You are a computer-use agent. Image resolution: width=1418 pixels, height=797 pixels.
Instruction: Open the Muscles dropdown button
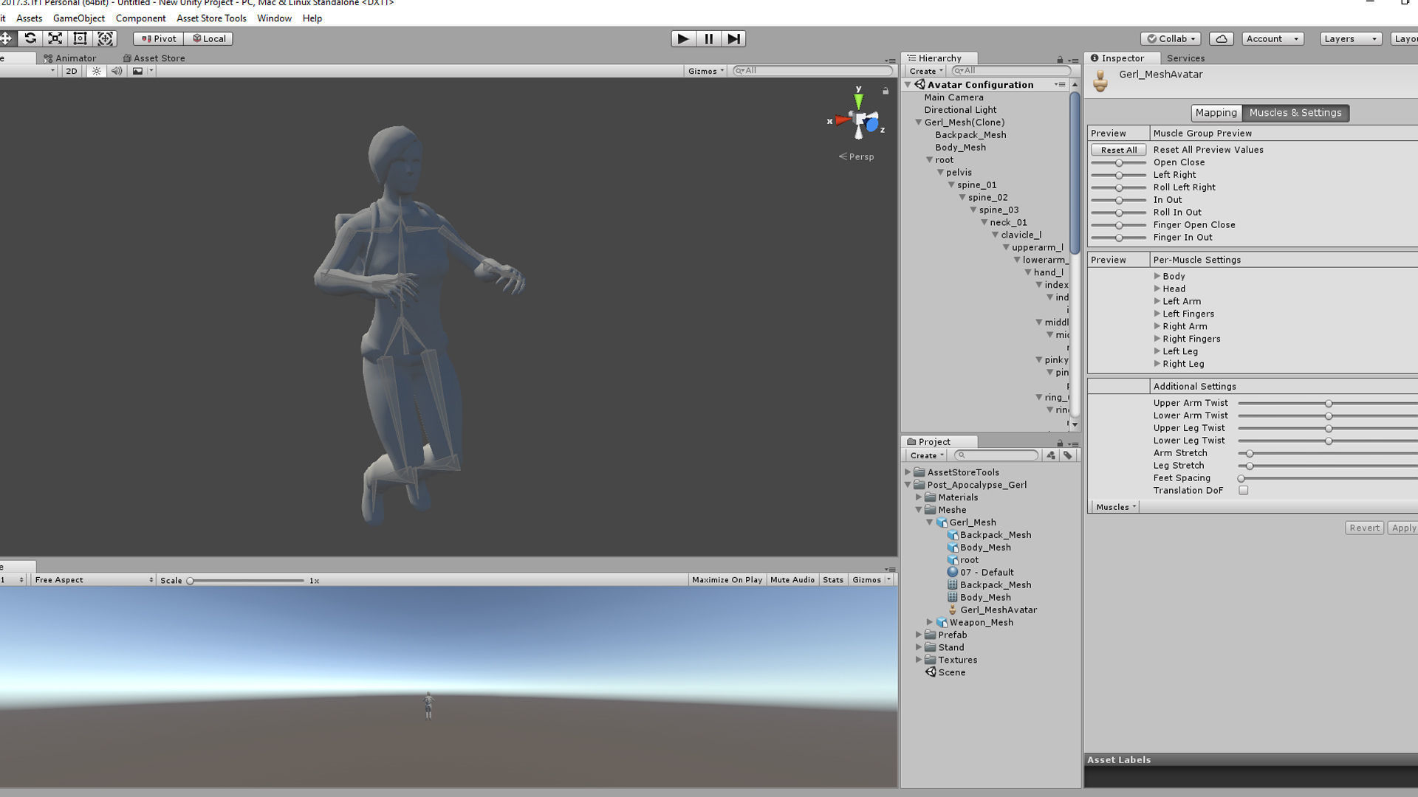1115,507
